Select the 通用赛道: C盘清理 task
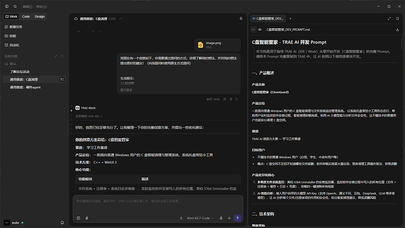Image resolution: width=405 pixels, height=228 pixels. point(34,79)
